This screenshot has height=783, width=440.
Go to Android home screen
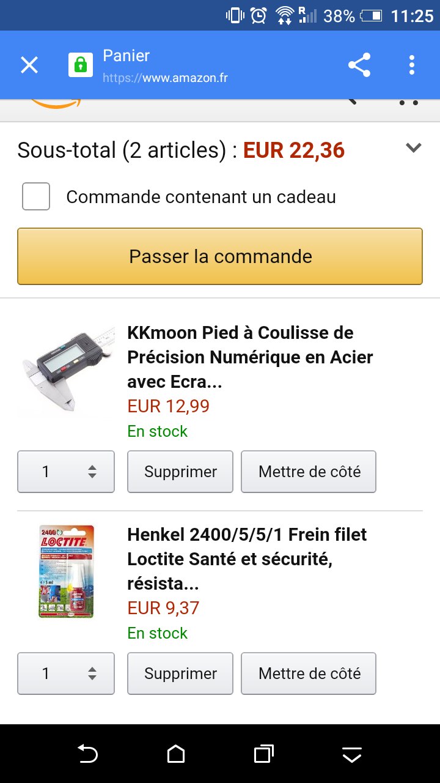(x=176, y=754)
